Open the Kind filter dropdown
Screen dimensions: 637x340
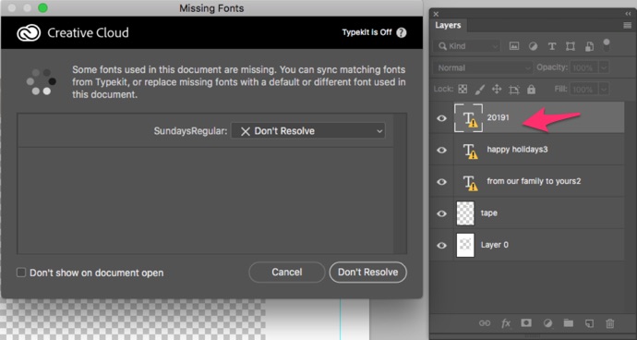(467, 46)
